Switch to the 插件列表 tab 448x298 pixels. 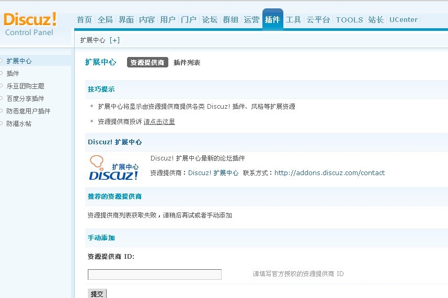pyautogui.click(x=187, y=62)
